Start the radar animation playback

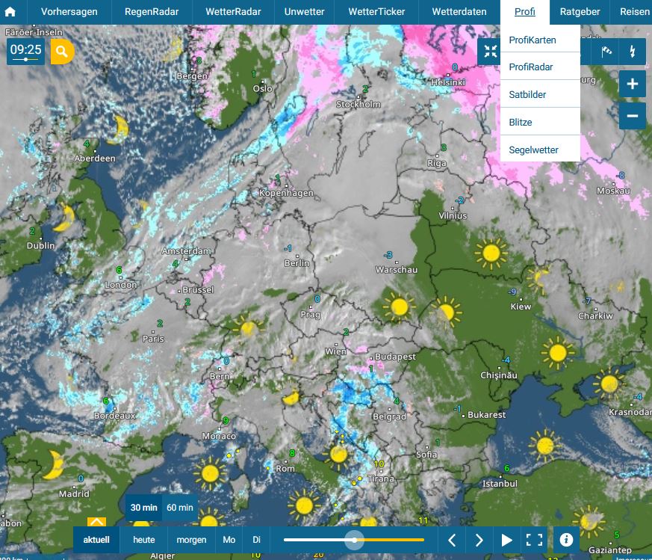(506, 540)
